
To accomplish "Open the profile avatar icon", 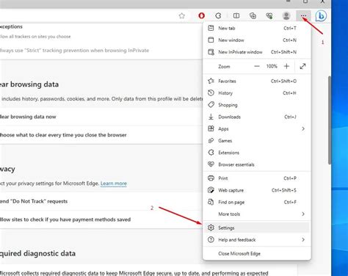I will tap(286, 16).
